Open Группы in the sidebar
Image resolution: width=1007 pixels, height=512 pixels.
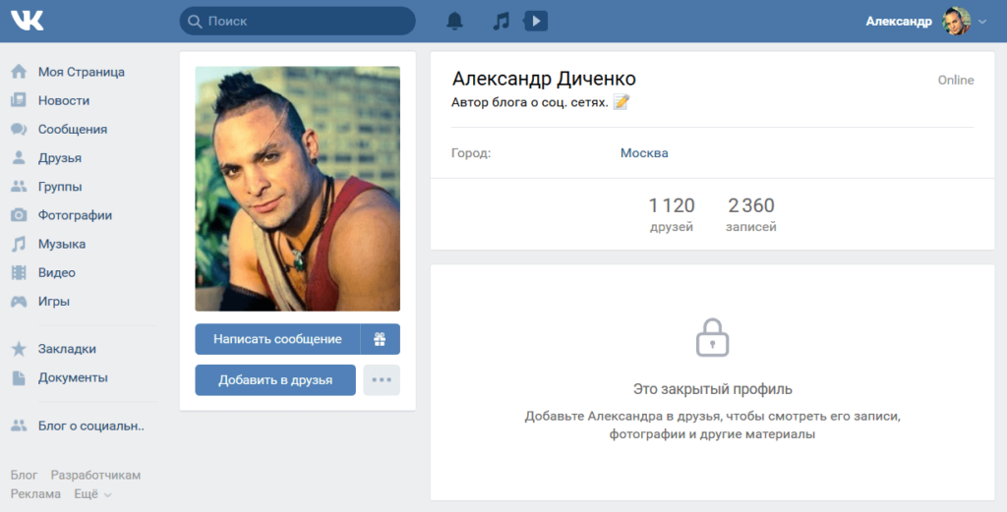[x=60, y=187]
